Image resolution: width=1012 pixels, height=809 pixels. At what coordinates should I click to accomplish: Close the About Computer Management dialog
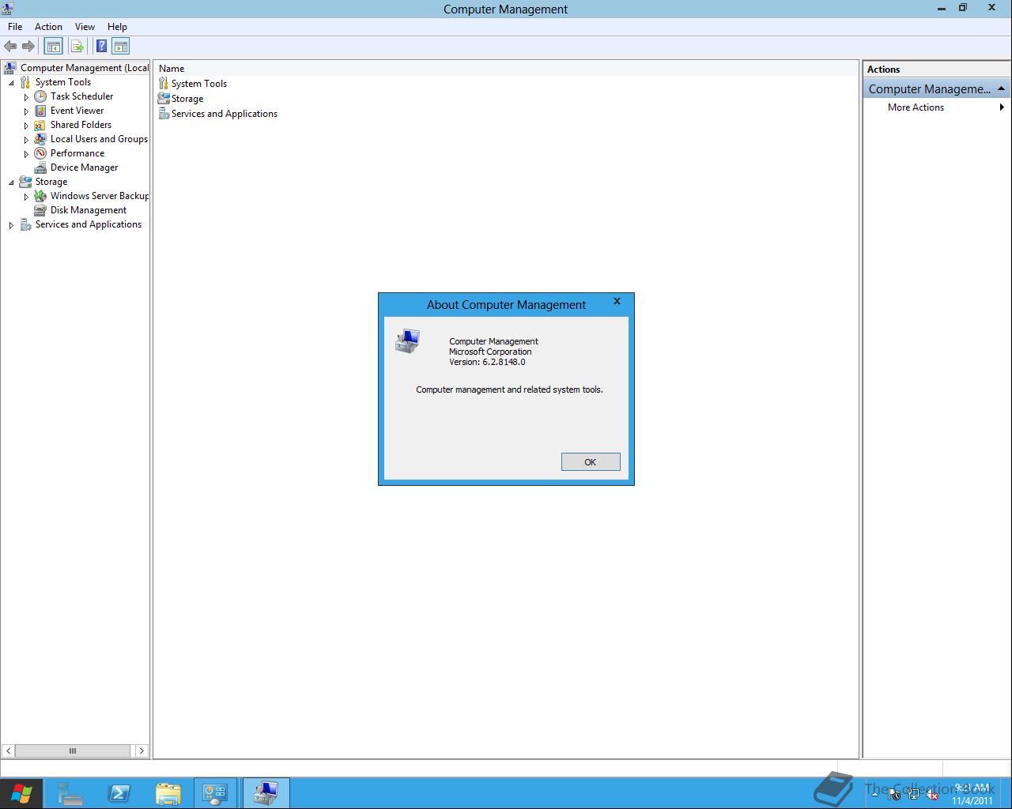(617, 301)
